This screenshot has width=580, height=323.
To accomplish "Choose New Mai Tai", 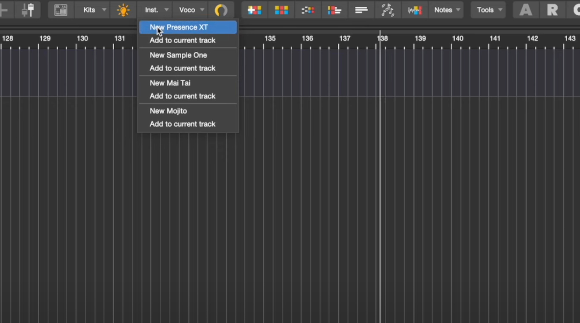I will (x=188, y=83).
